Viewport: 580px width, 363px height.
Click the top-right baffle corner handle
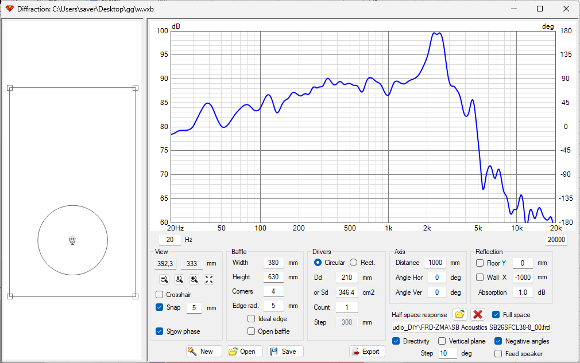[136, 88]
